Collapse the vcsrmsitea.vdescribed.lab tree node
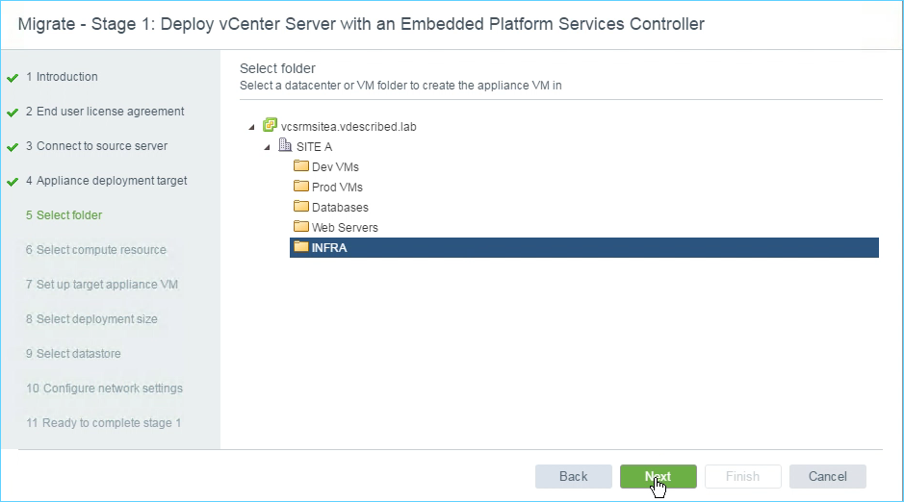Screen dimensions: 904x502 click(251, 127)
